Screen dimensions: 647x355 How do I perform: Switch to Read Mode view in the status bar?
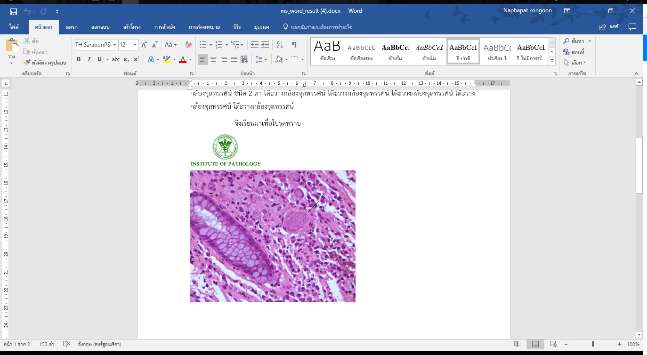coord(518,344)
